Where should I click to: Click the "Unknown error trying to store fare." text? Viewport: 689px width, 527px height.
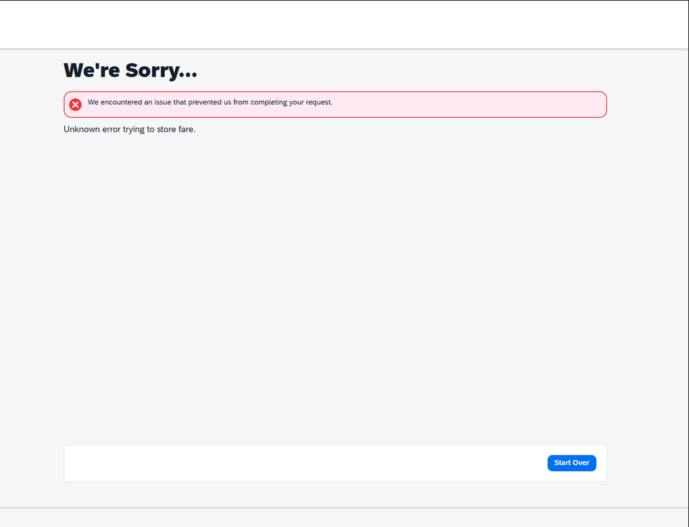(130, 129)
